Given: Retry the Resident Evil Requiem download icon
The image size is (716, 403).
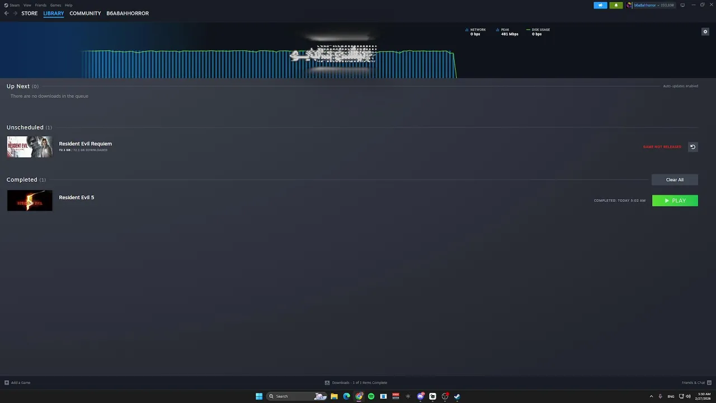Looking at the screenshot, I should [x=693, y=147].
